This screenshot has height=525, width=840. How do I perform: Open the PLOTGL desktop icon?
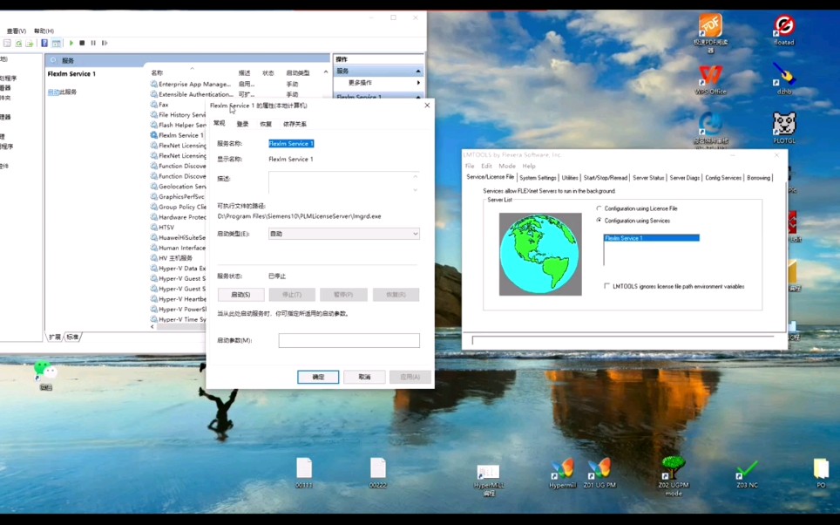[783, 128]
